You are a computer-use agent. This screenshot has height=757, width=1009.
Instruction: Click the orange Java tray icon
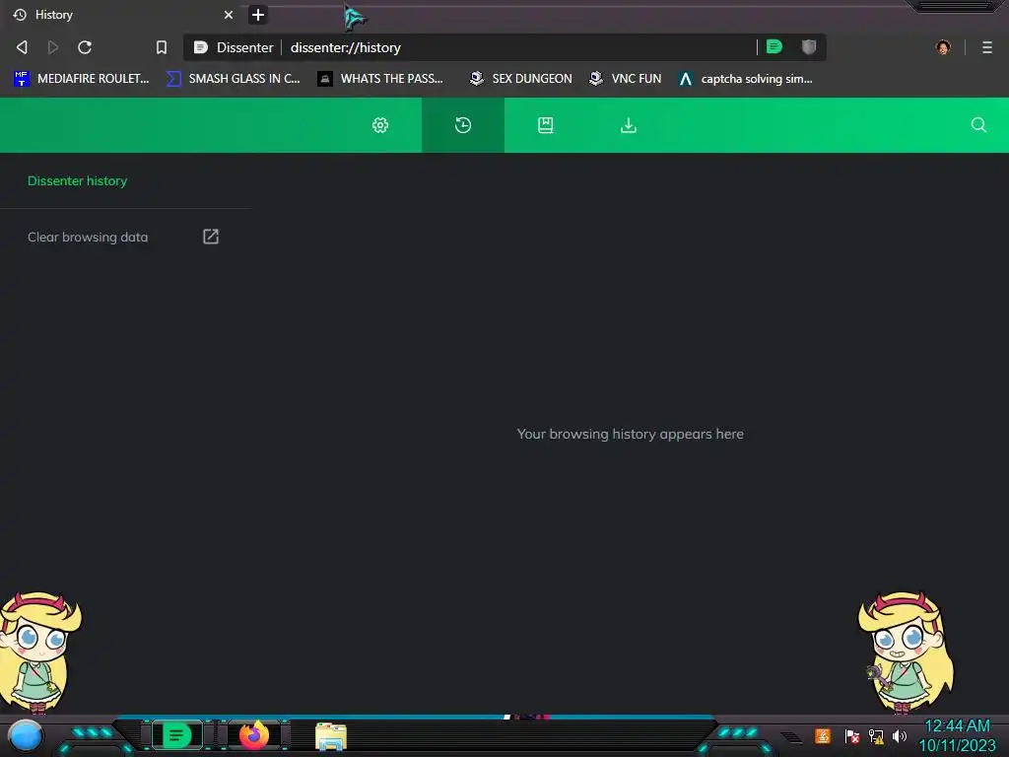pos(823,735)
